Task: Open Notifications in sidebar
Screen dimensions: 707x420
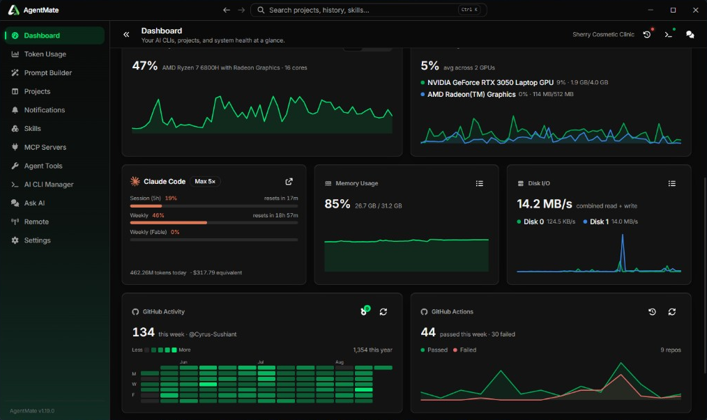Action: (54, 110)
